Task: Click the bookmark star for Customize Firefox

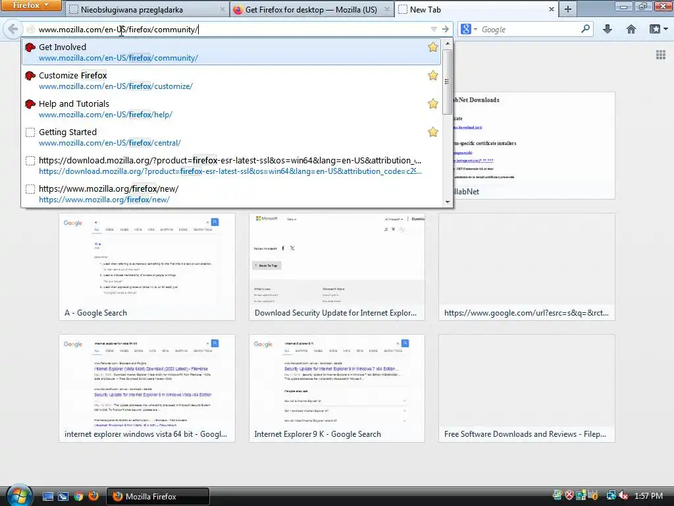Action: pyautogui.click(x=433, y=75)
